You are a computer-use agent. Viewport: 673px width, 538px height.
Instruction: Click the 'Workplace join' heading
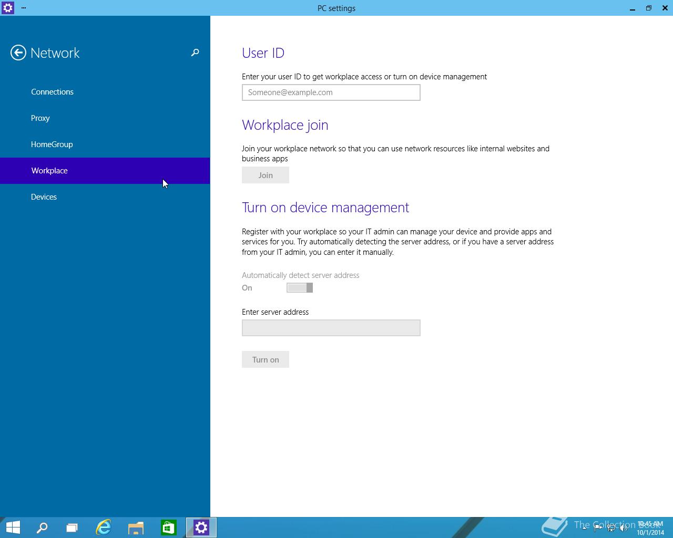[285, 125]
